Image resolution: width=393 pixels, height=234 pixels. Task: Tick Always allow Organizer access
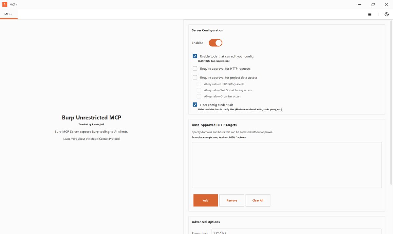click(x=199, y=96)
